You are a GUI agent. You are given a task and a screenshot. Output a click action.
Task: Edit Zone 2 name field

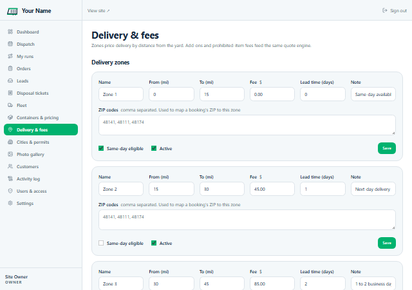coord(121,189)
